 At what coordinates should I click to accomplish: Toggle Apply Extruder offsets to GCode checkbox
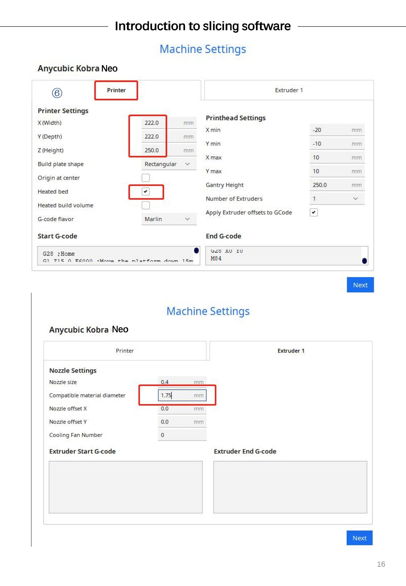[x=314, y=212]
